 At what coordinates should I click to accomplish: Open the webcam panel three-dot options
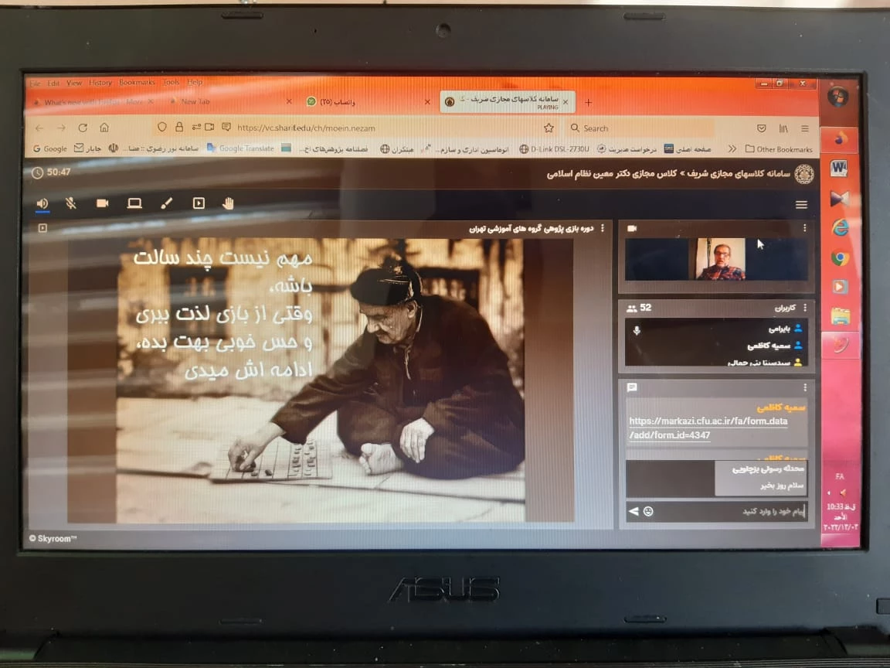pos(804,228)
